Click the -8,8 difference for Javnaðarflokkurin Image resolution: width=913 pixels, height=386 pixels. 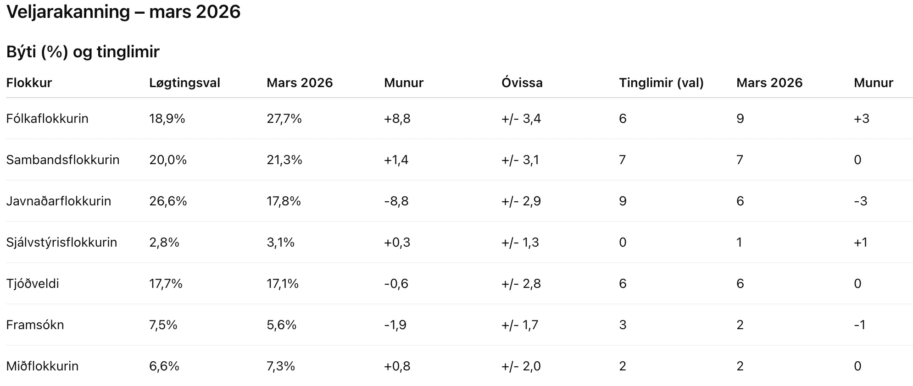pos(396,201)
